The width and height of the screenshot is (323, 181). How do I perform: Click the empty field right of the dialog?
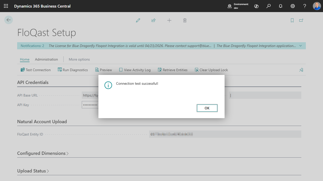point(265,95)
